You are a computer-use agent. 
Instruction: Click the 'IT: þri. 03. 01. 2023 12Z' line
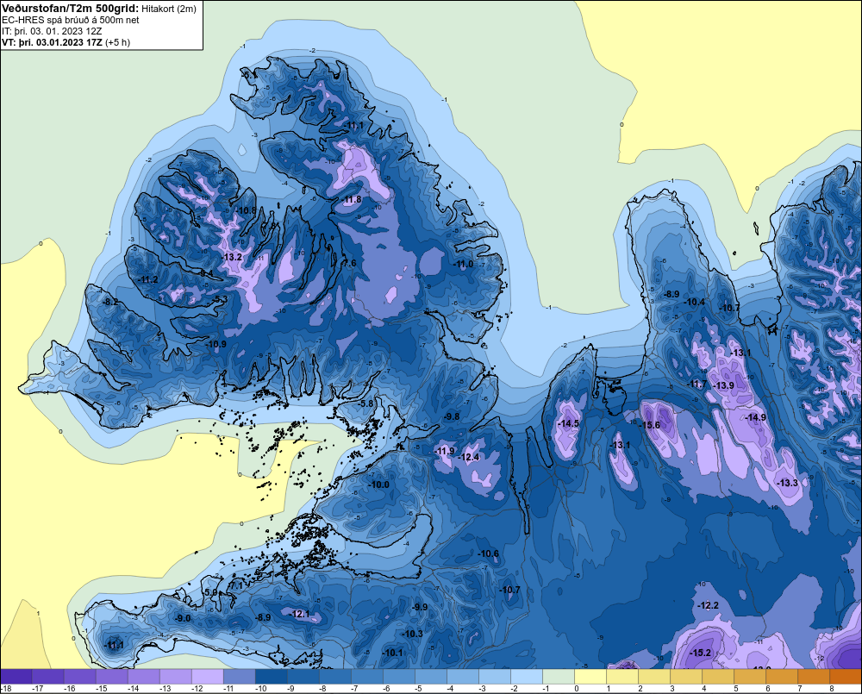[52, 31]
